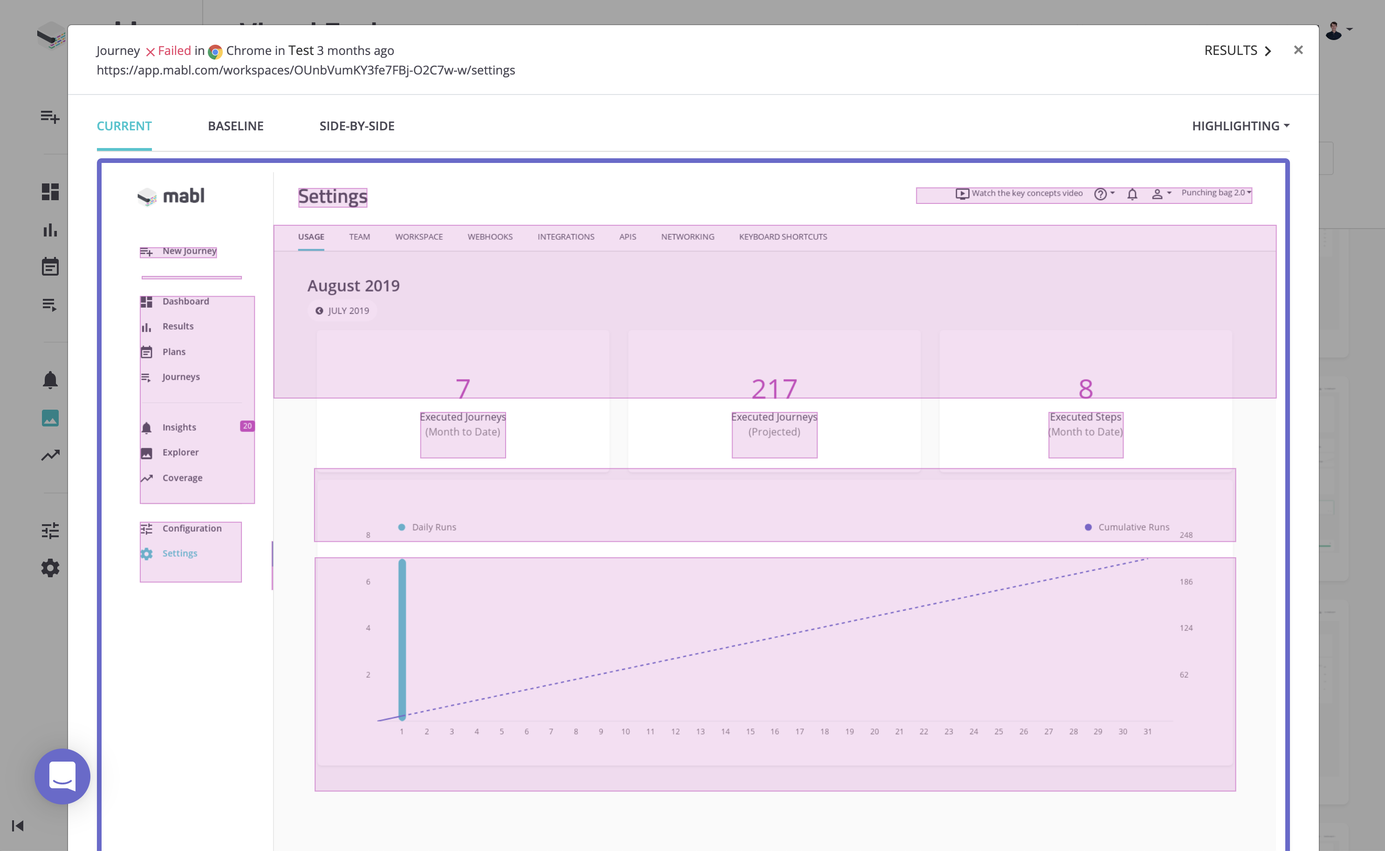1385x851 pixels.
Task: Click the insights bell sidebar icon
Action: coord(49,380)
